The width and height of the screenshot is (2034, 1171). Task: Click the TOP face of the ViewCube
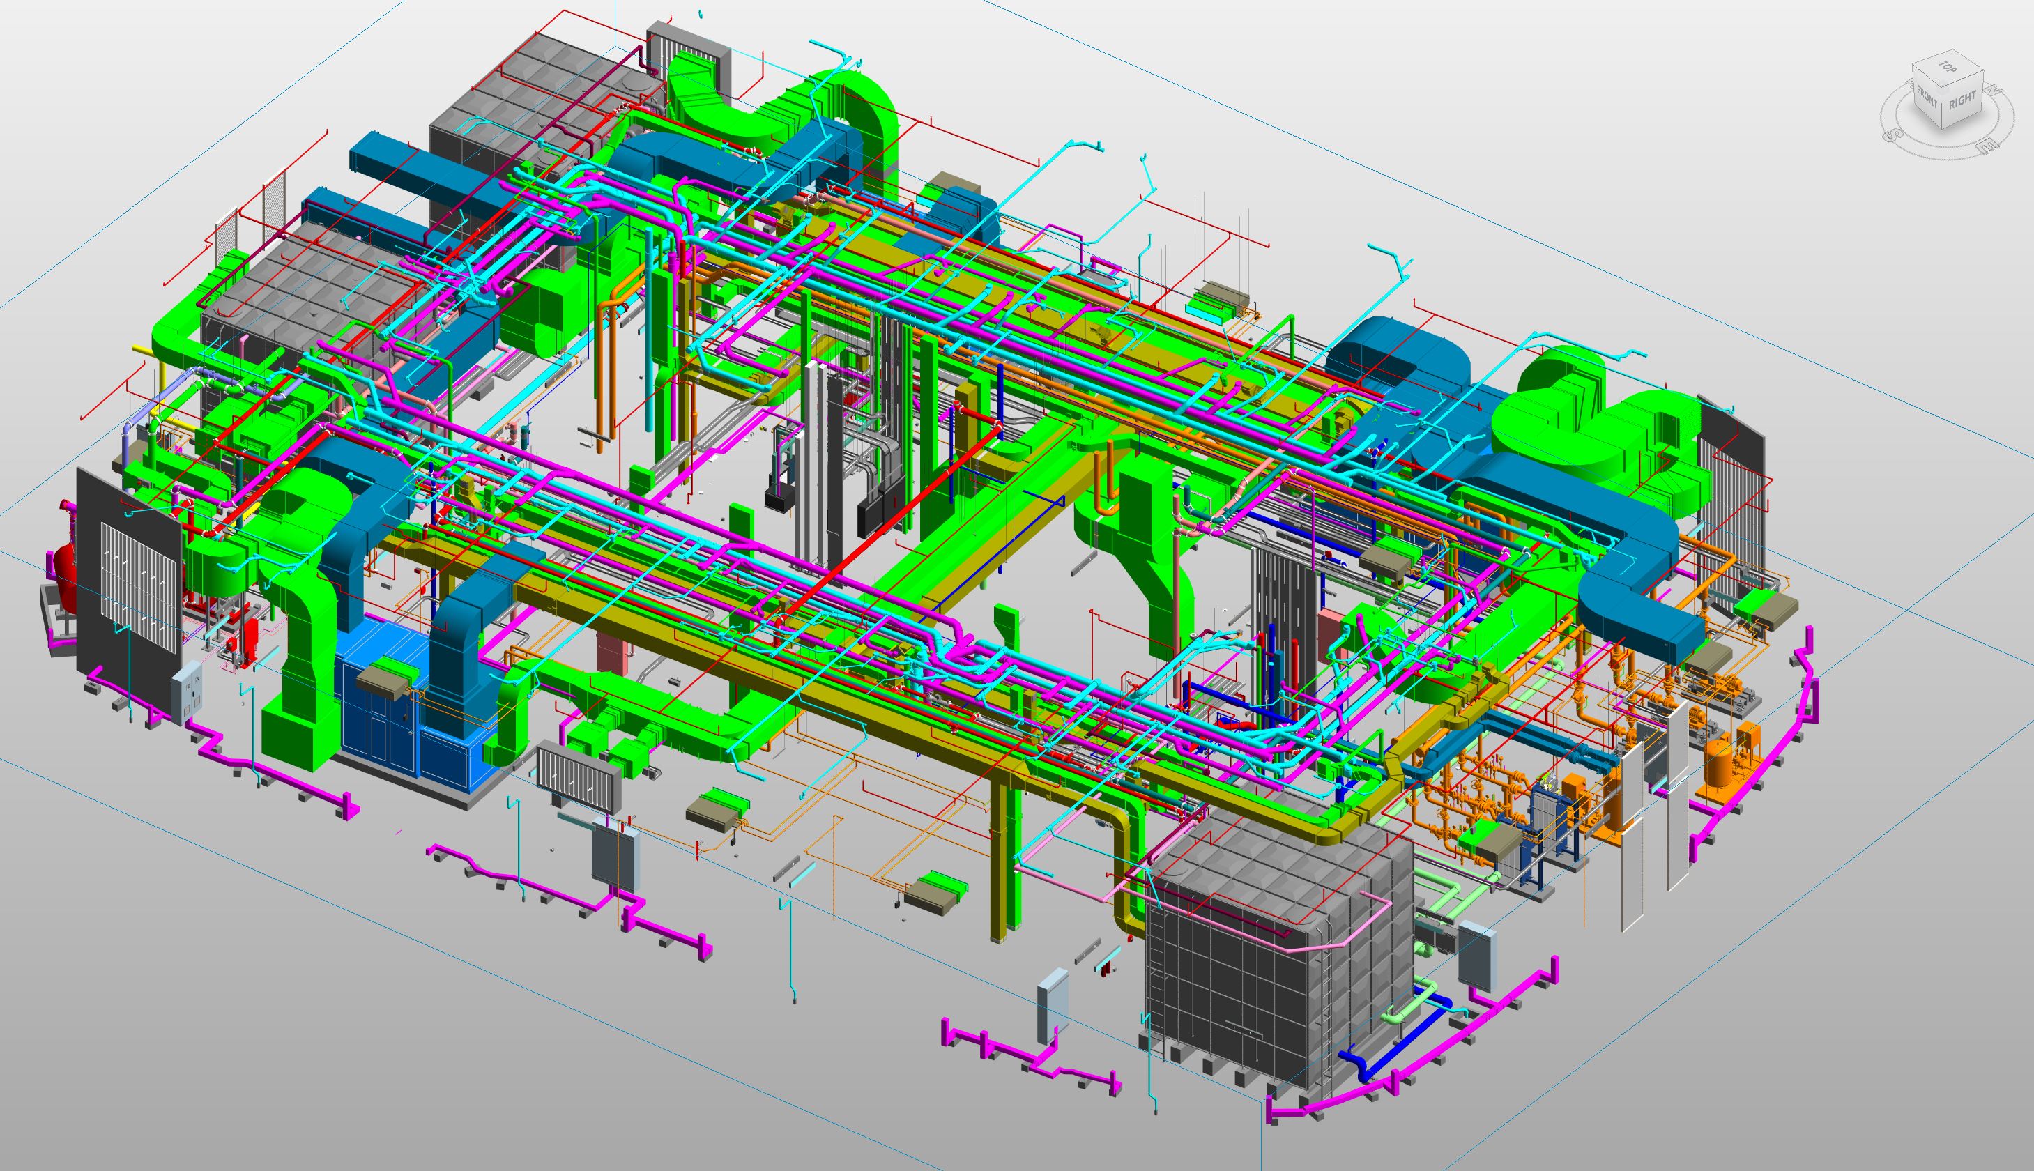click(1949, 67)
